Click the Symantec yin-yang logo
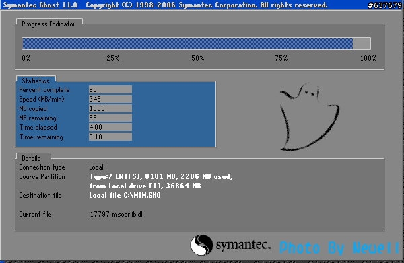The width and height of the screenshot is (404, 263). coord(202,245)
